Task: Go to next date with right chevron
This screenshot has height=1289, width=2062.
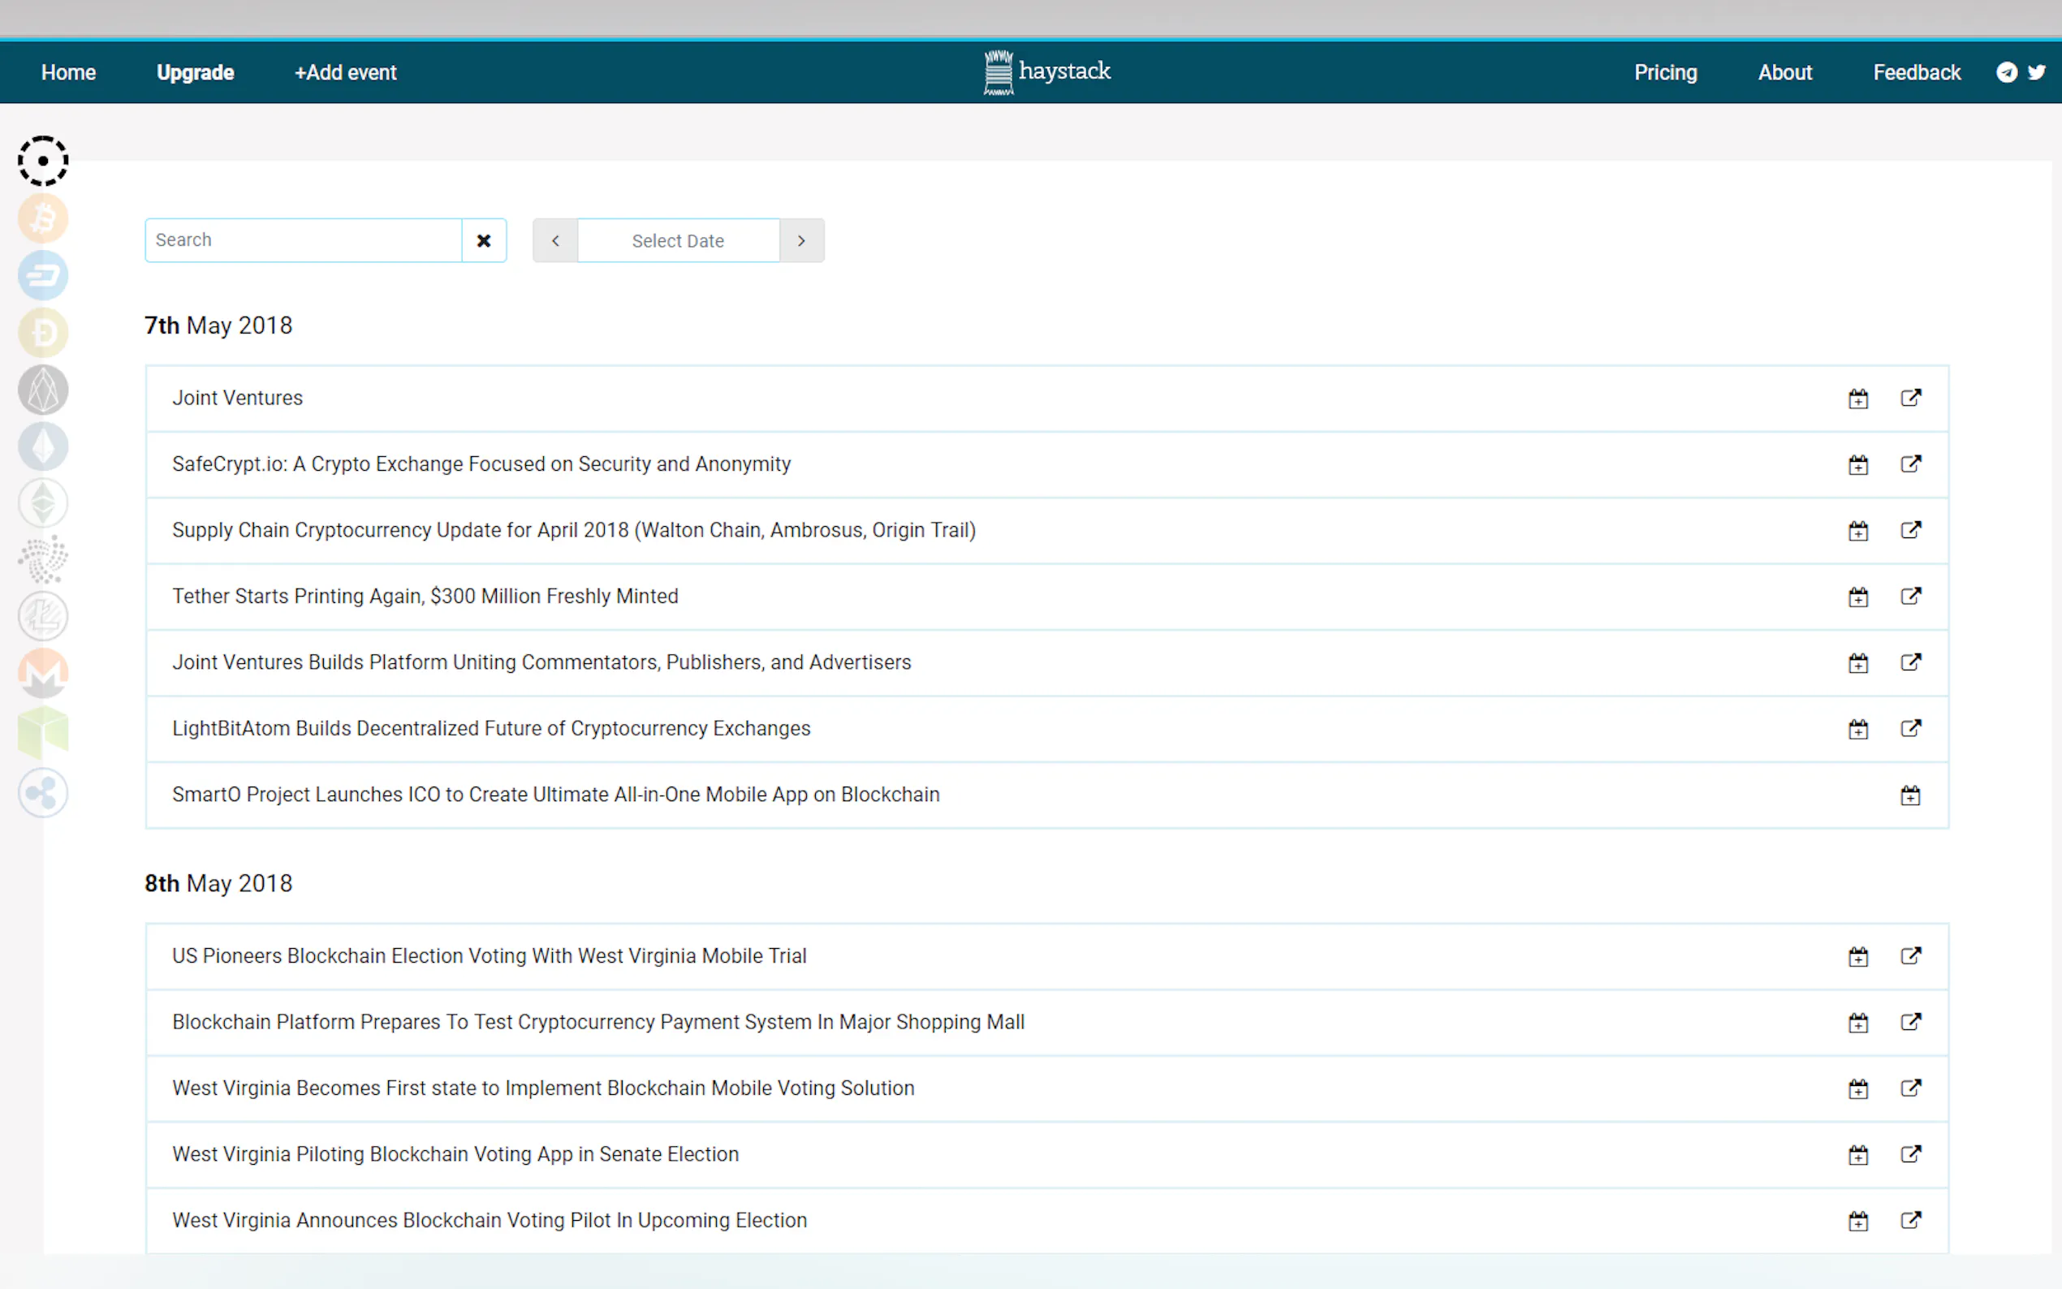Action: [801, 240]
